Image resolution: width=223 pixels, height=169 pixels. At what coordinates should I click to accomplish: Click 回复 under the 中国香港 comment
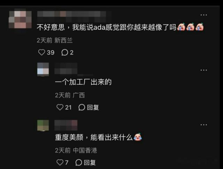click(90, 162)
